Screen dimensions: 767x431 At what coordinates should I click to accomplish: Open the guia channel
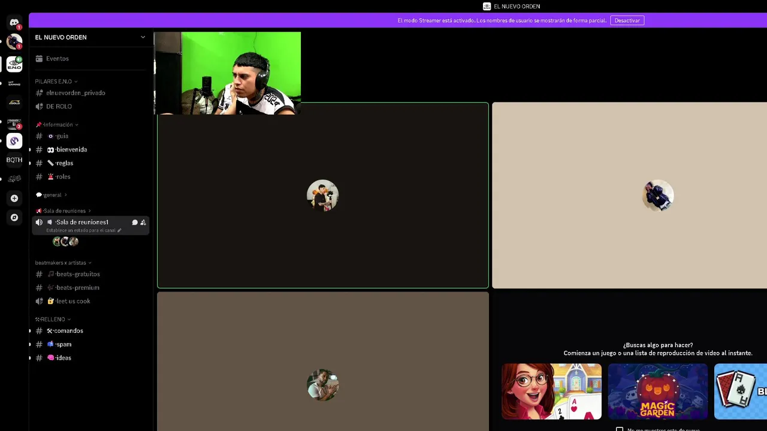point(90,136)
